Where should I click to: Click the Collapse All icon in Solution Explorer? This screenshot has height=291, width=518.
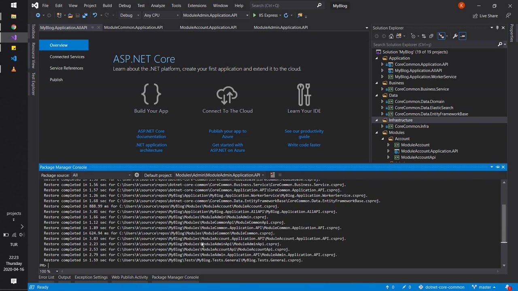(x=431, y=36)
